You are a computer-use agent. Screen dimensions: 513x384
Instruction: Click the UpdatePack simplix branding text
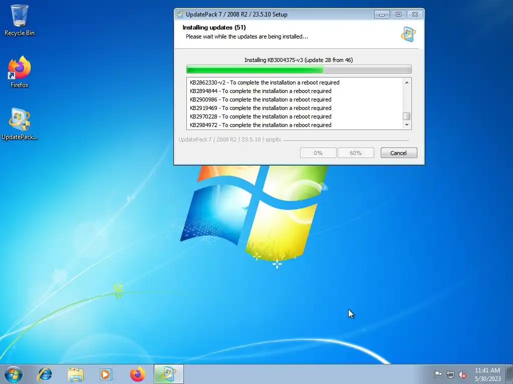click(229, 139)
